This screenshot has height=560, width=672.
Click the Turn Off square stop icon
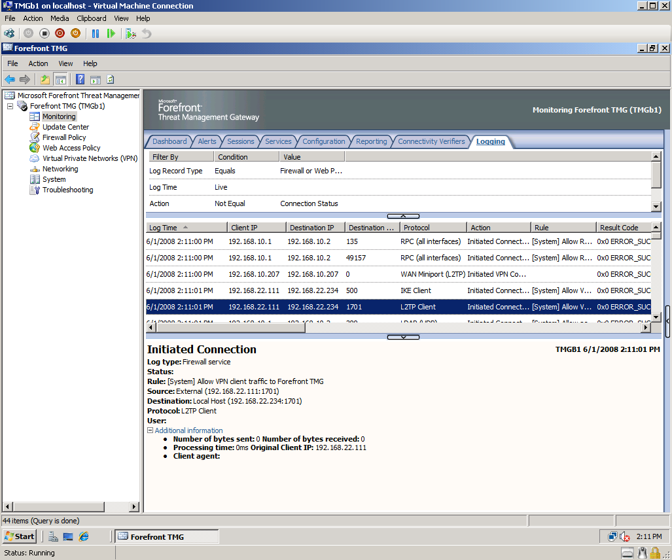click(x=44, y=33)
